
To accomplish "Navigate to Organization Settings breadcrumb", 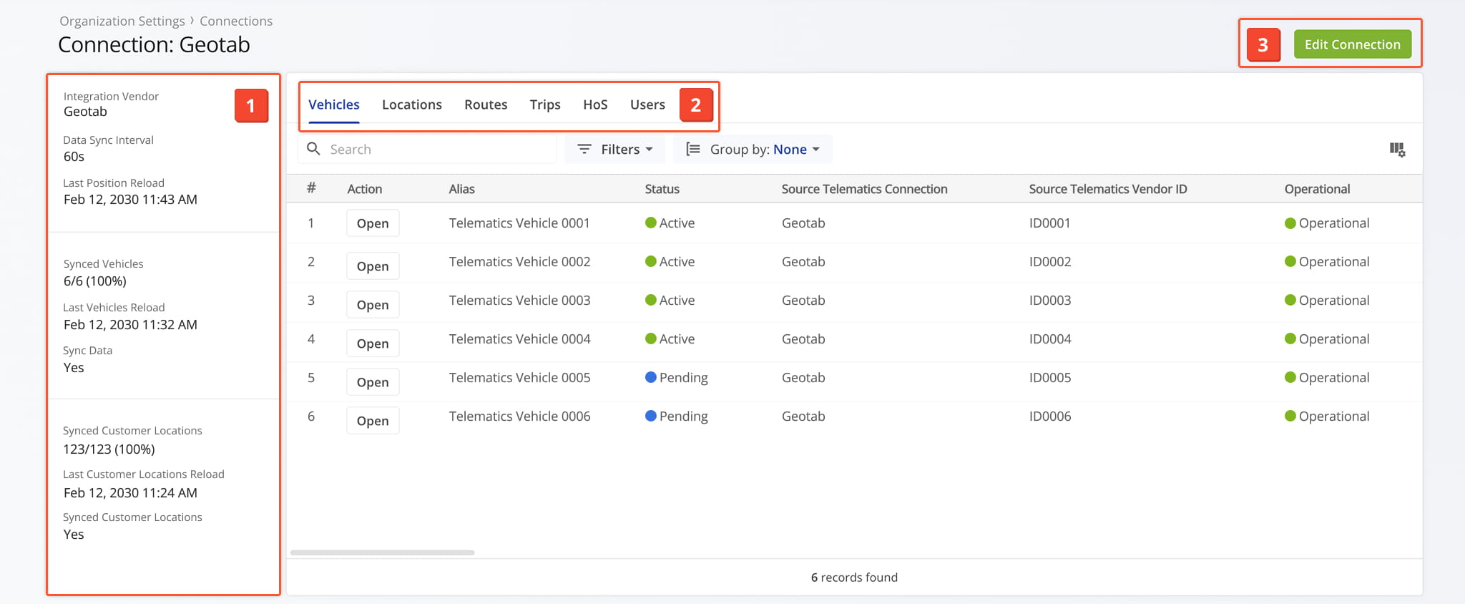I will (x=122, y=21).
